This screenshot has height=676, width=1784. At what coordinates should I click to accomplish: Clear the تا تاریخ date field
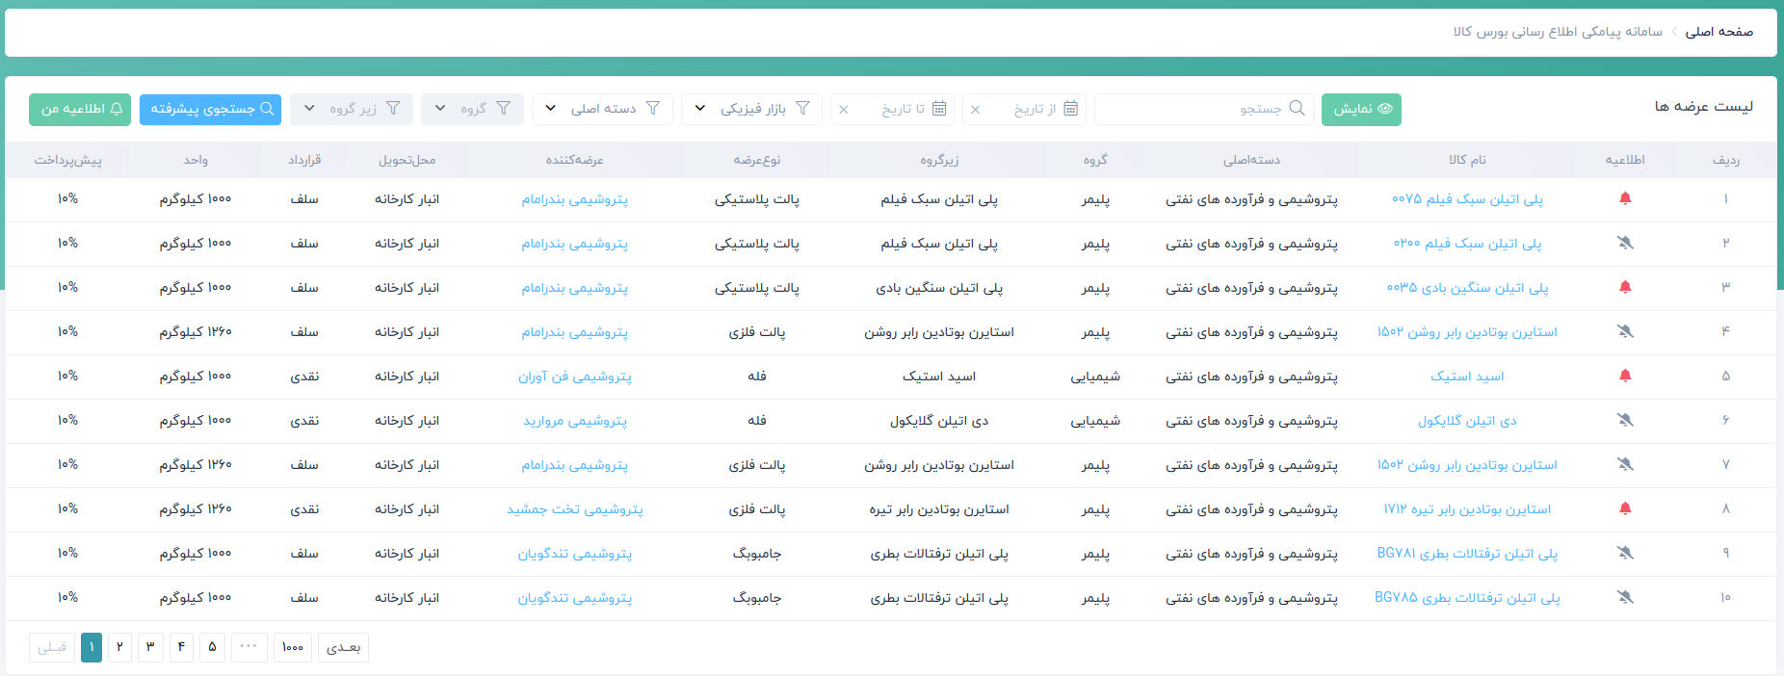(x=844, y=110)
